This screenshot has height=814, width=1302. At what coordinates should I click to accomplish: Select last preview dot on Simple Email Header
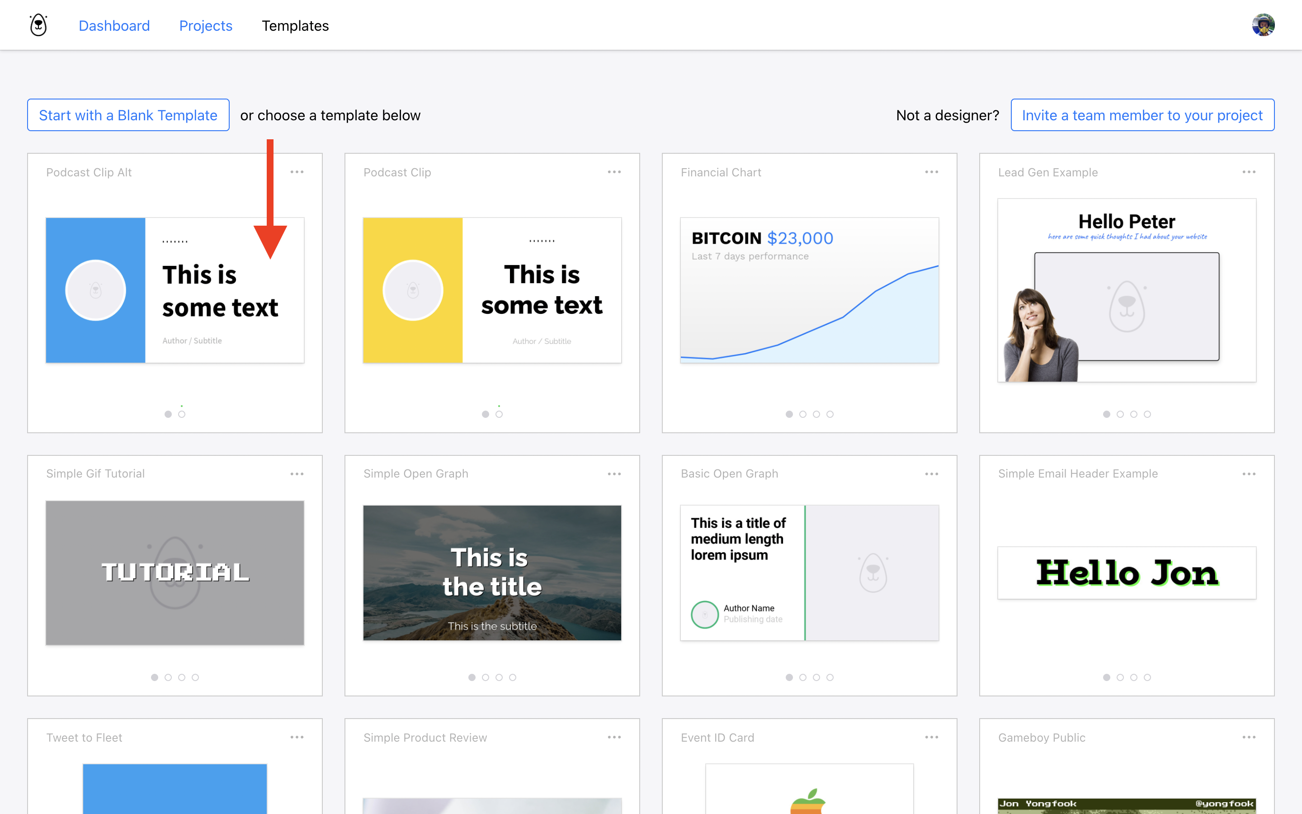tap(1147, 677)
